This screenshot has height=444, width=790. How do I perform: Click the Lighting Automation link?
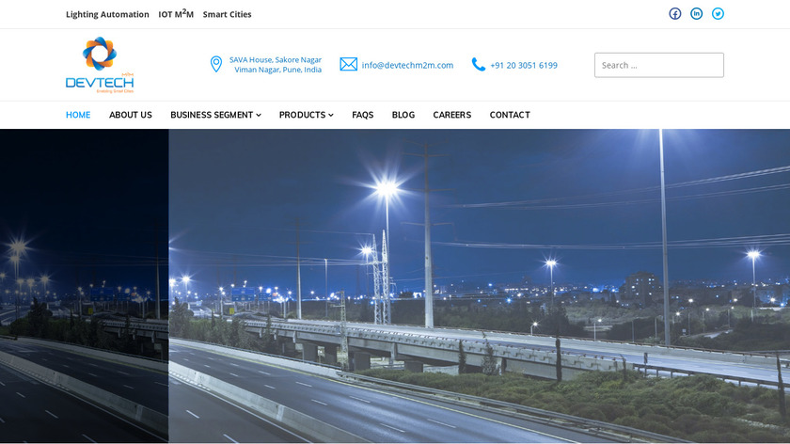click(x=107, y=14)
